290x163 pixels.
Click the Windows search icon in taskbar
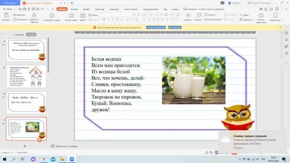(13, 159)
